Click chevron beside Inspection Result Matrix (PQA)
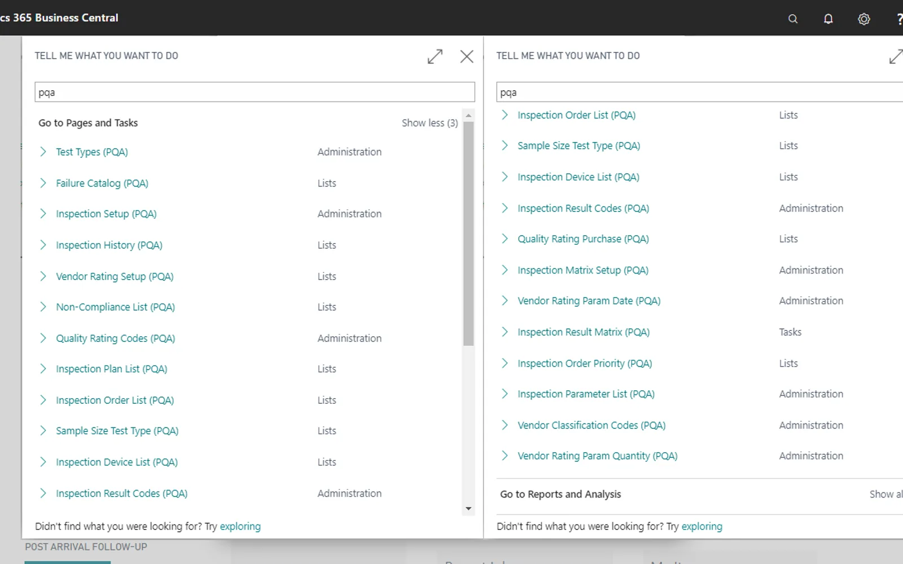The image size is (903, 564). tap(505, 332)
